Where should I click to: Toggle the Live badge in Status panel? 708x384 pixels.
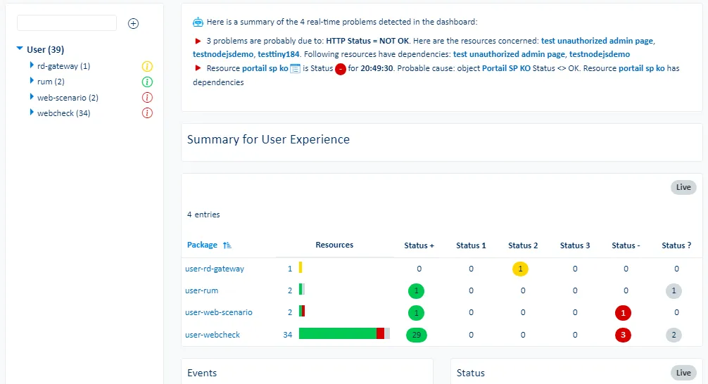683,373
